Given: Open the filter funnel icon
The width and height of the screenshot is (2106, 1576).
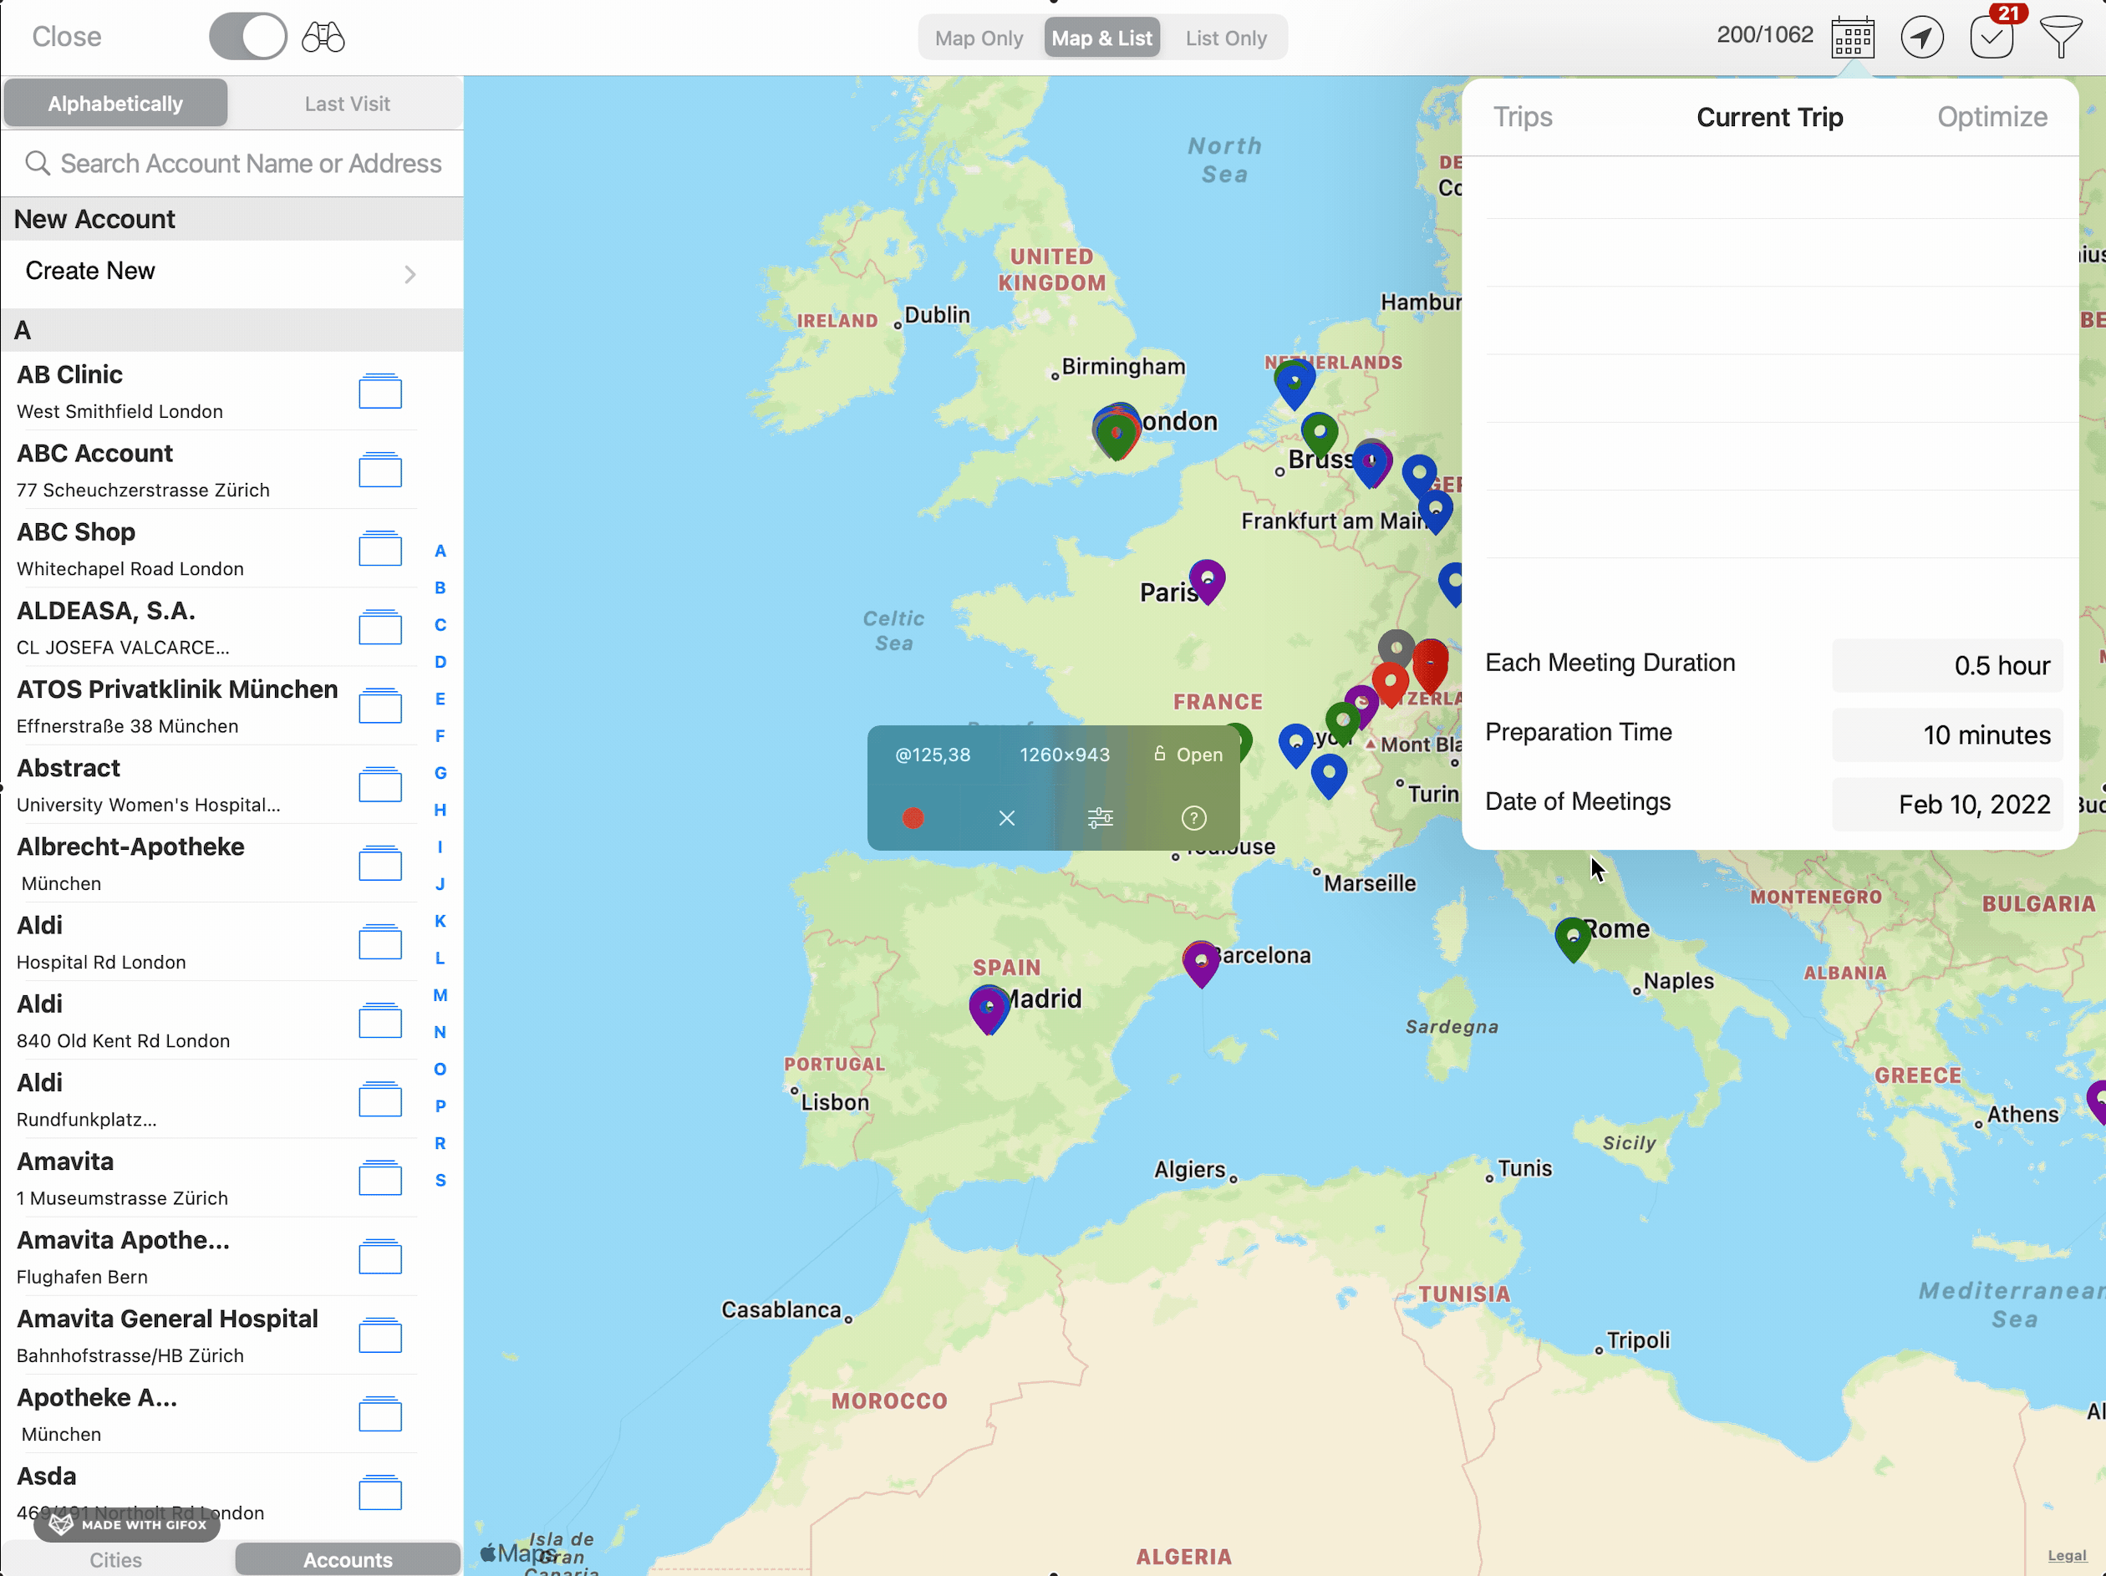Looking at the screenshot, I should [2060, 38].
